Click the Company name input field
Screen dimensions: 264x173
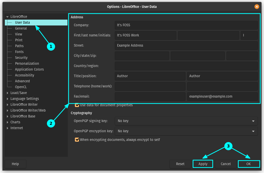point(186,25)
